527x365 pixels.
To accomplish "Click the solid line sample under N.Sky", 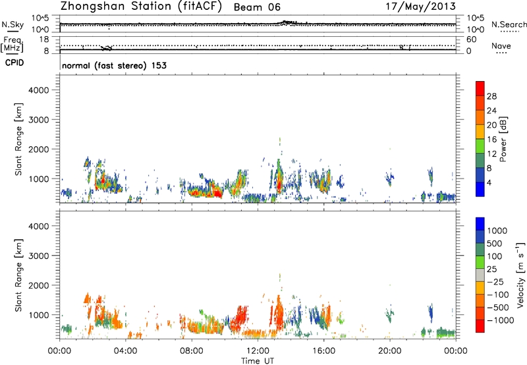I will [12, 32].
